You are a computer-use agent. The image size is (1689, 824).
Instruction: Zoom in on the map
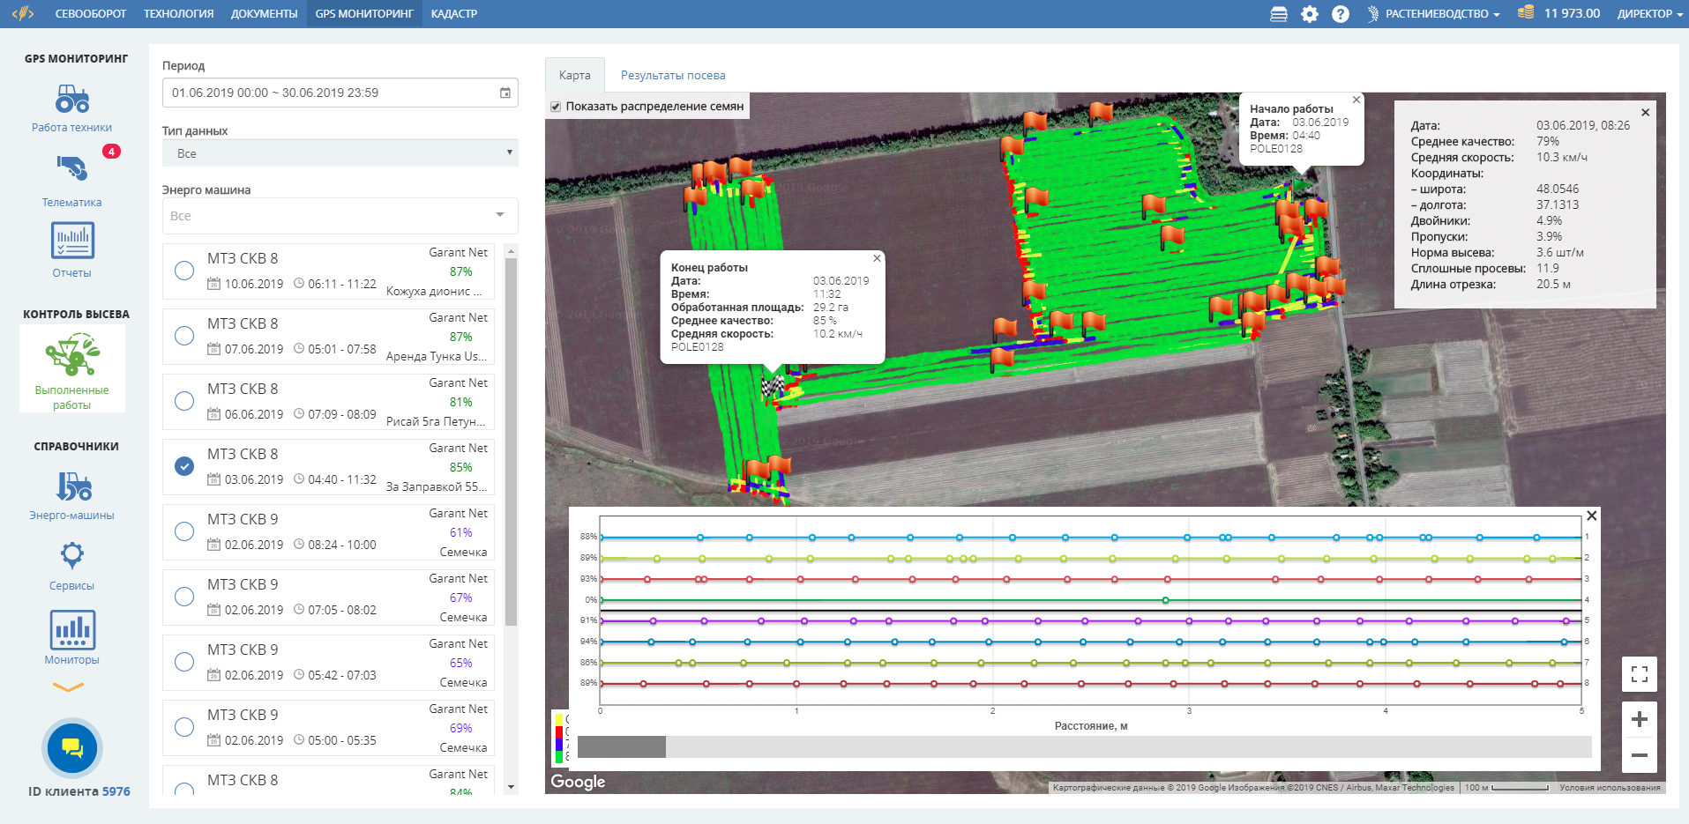[x=1639, y=719]
